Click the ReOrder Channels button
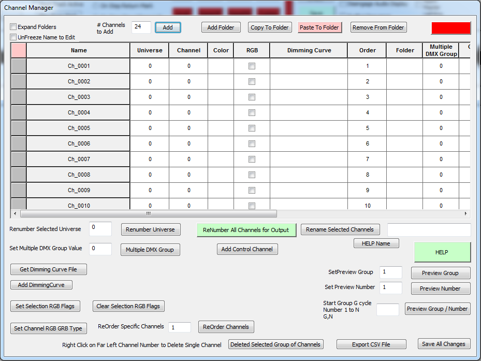This screenshot has width=481, height=361. (x=226, y=327)
